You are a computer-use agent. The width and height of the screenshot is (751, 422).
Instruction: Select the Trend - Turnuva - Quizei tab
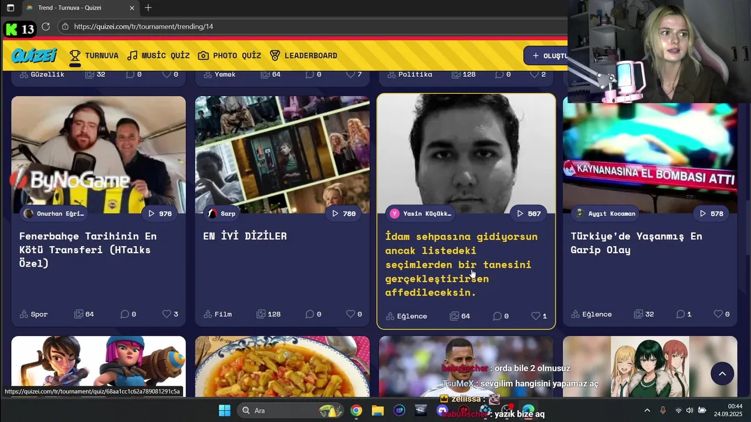pyautogui.click(x=80, y=8)
